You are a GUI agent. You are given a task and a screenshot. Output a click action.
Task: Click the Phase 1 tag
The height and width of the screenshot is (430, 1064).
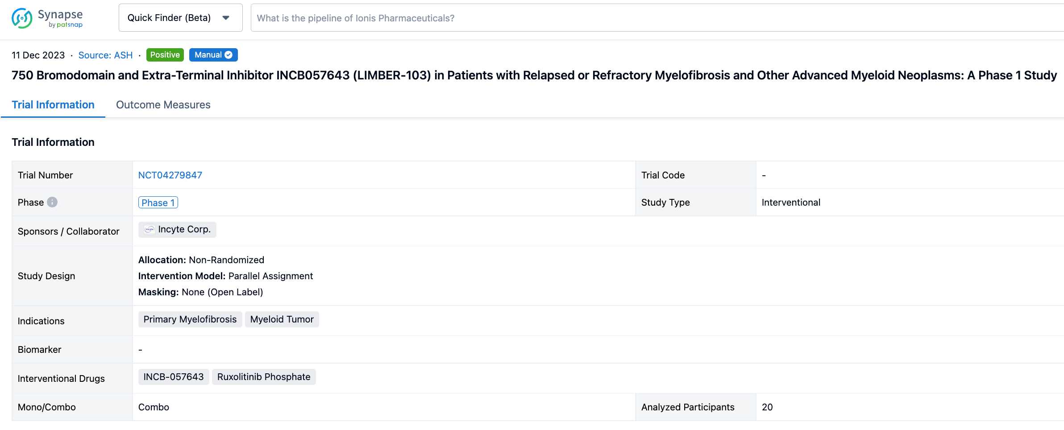[158, 203]
